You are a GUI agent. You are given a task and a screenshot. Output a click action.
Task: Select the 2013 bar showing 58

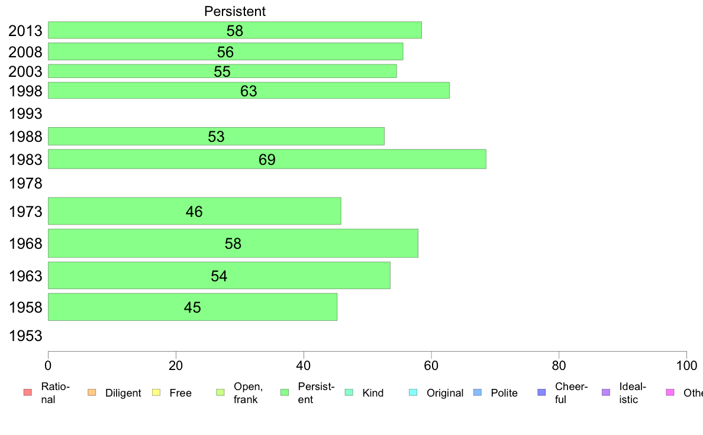234,30
